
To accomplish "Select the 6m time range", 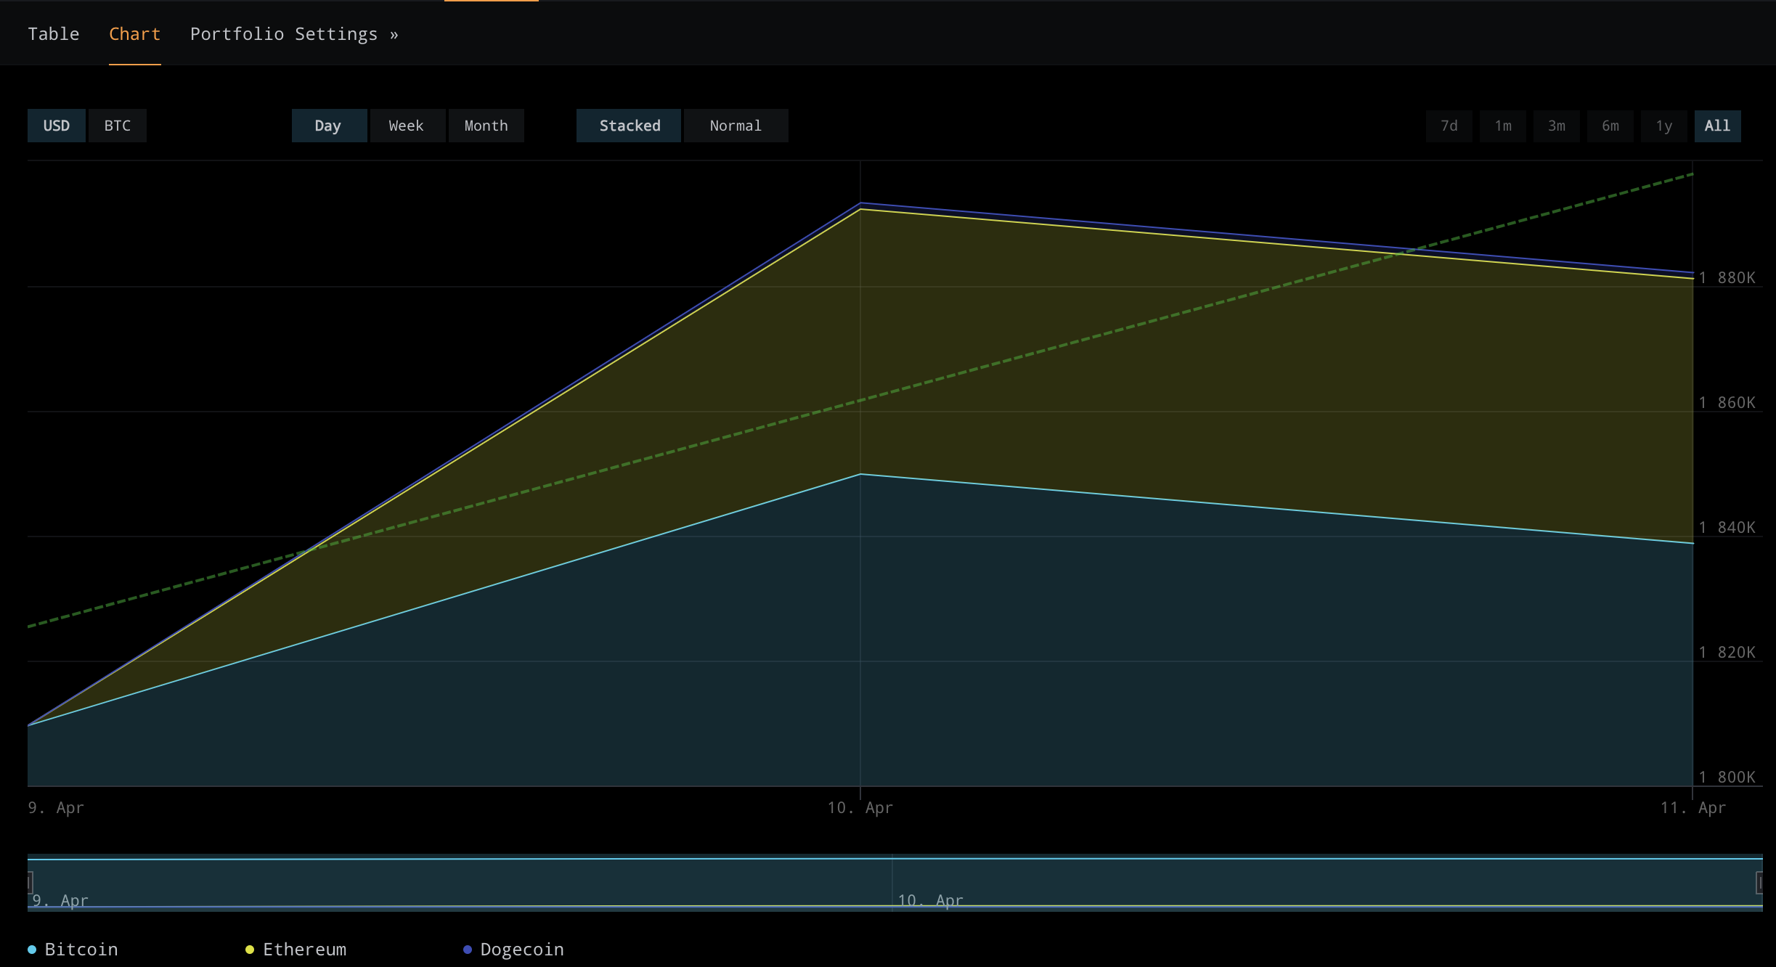I will pos(1610,125).
